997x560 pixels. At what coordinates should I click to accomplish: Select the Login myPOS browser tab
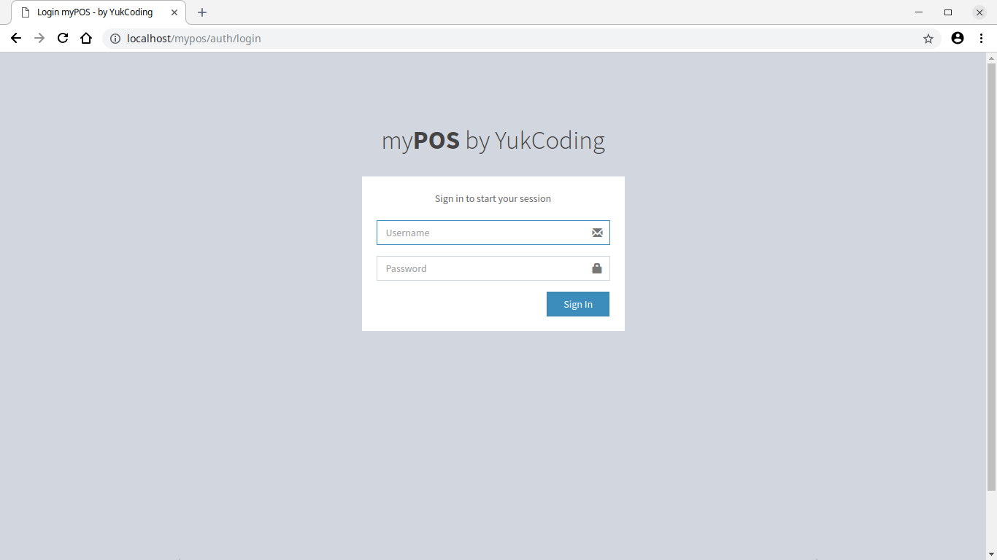pos(99,12)
